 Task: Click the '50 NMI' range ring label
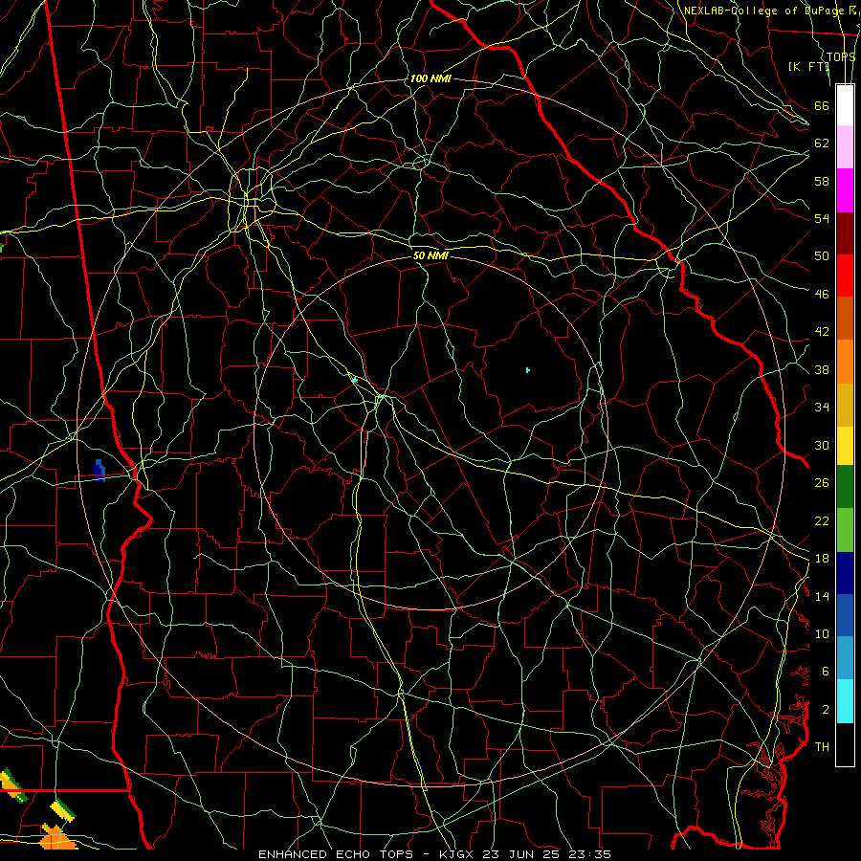pos(430,255)
